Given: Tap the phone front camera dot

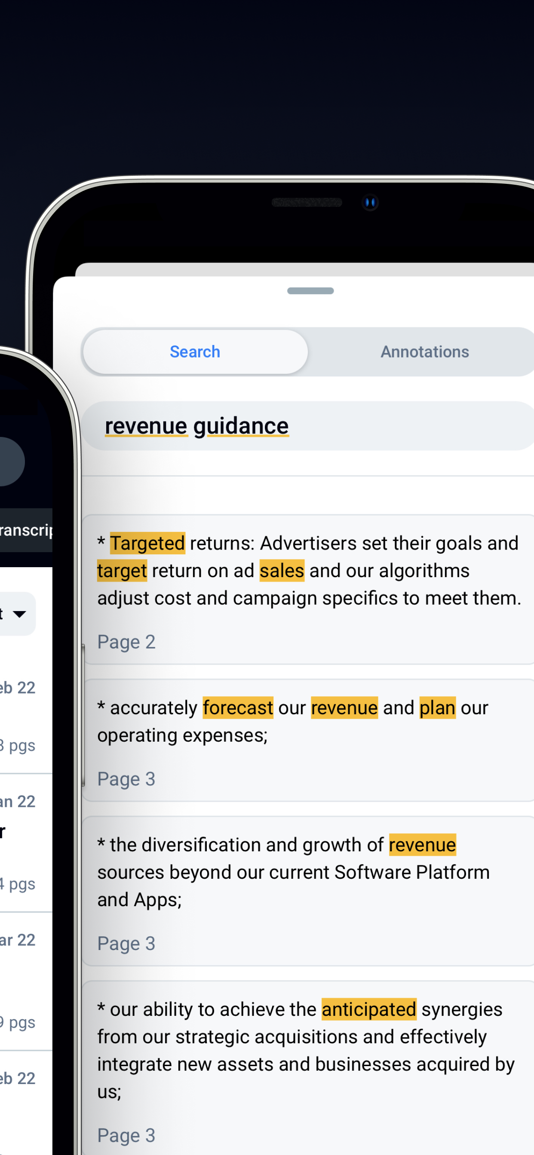Looking at the screenshot, I should (370, 203).
